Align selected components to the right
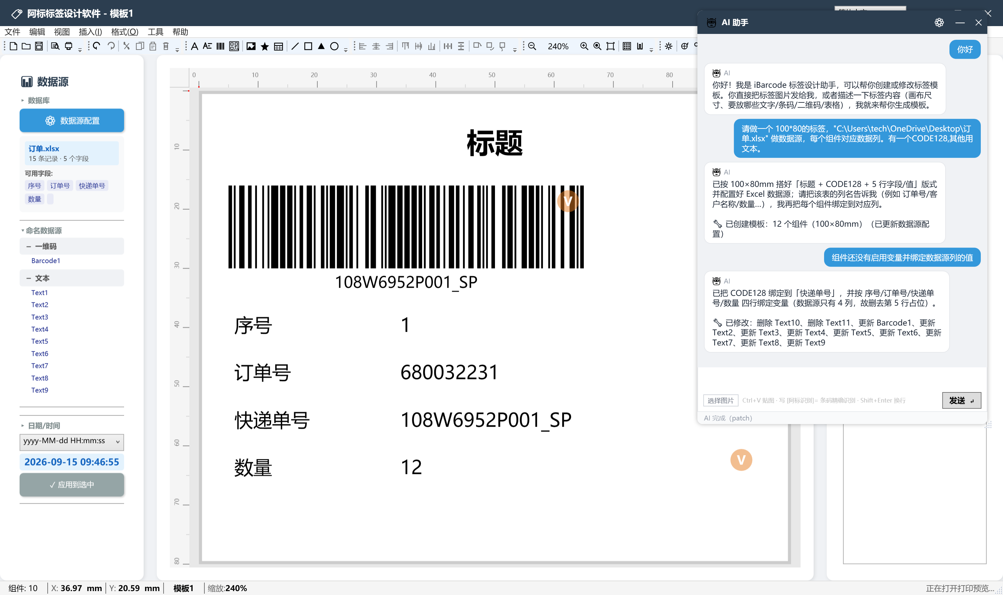This screenshot has height=595, width=1003. point(390,46)
